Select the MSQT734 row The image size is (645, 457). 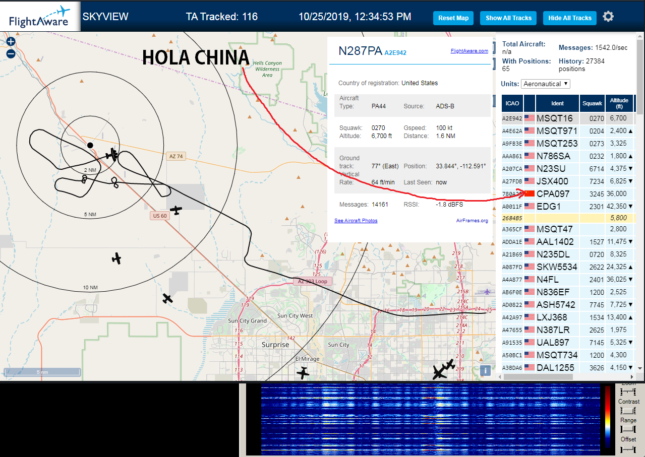coord(568,355)
